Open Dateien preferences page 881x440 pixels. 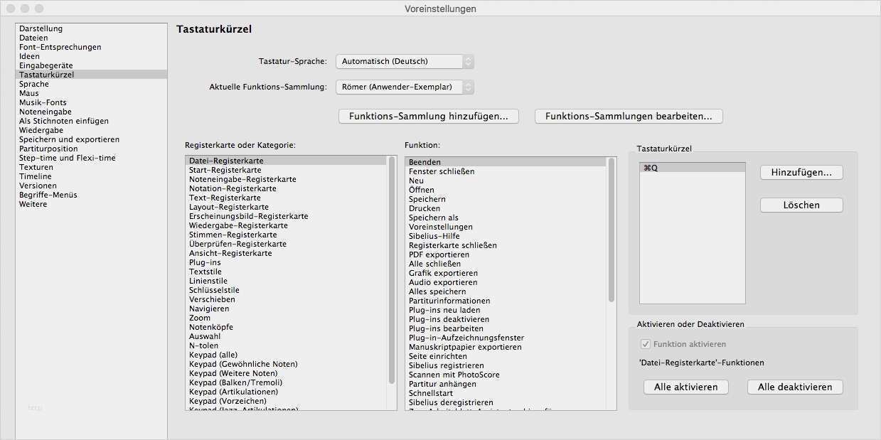click(x=91, y=38)
